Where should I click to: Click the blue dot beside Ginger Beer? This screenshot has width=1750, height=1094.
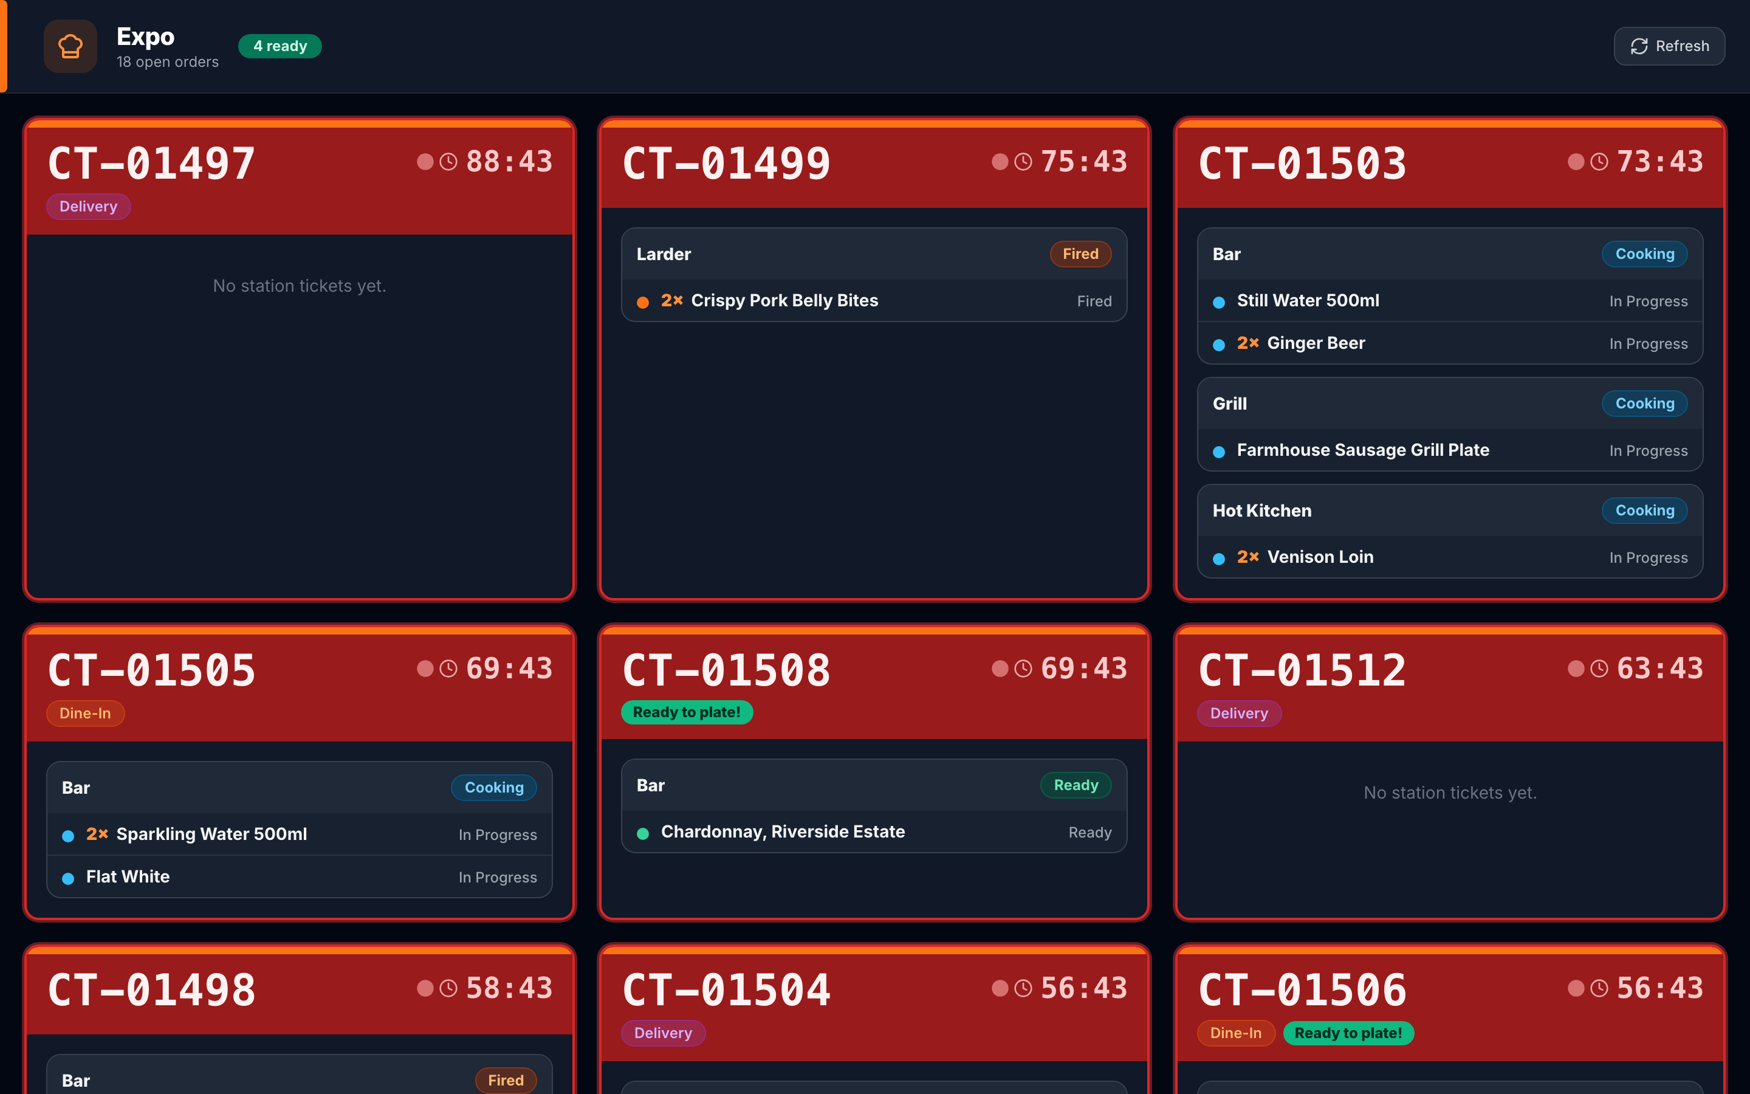(x=1219, y=345)
